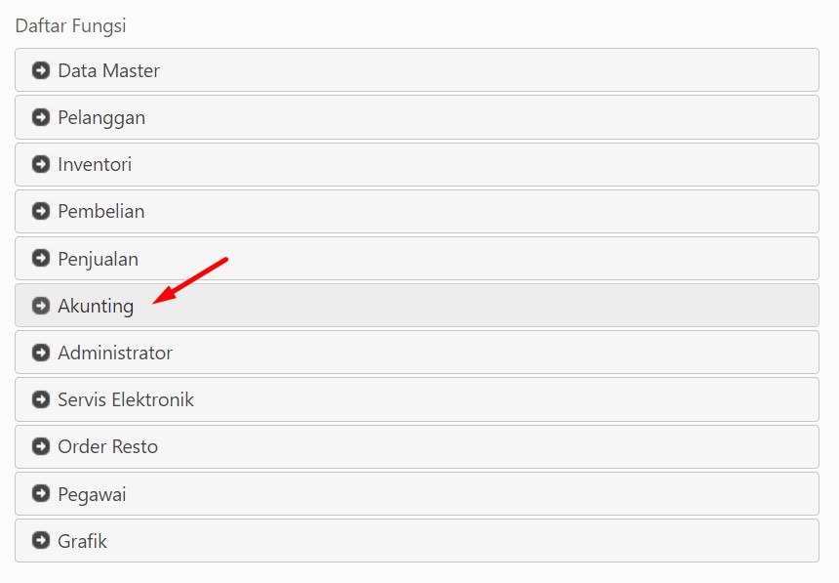Click the arrow icon next to Administrator
839x583 pixels.
coord(41,353)
